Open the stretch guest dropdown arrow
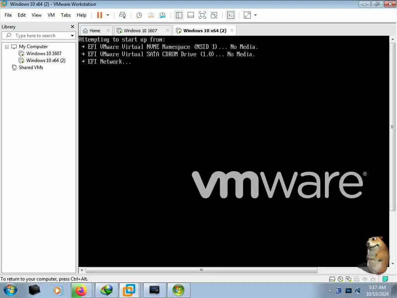Viewport: 397px width, 298px height. point(255,15)
